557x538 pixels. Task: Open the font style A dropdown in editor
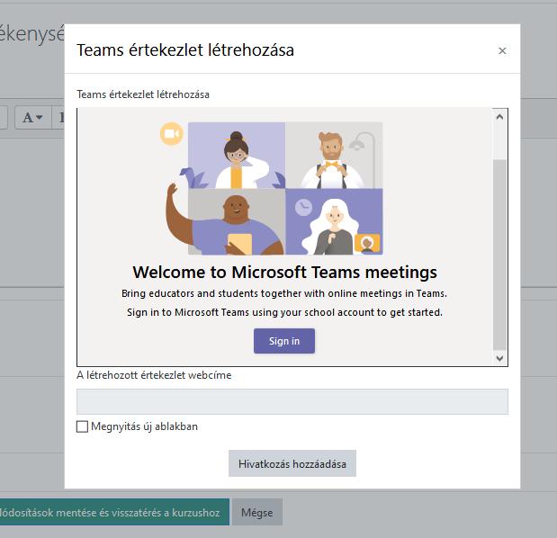[32, 117]
